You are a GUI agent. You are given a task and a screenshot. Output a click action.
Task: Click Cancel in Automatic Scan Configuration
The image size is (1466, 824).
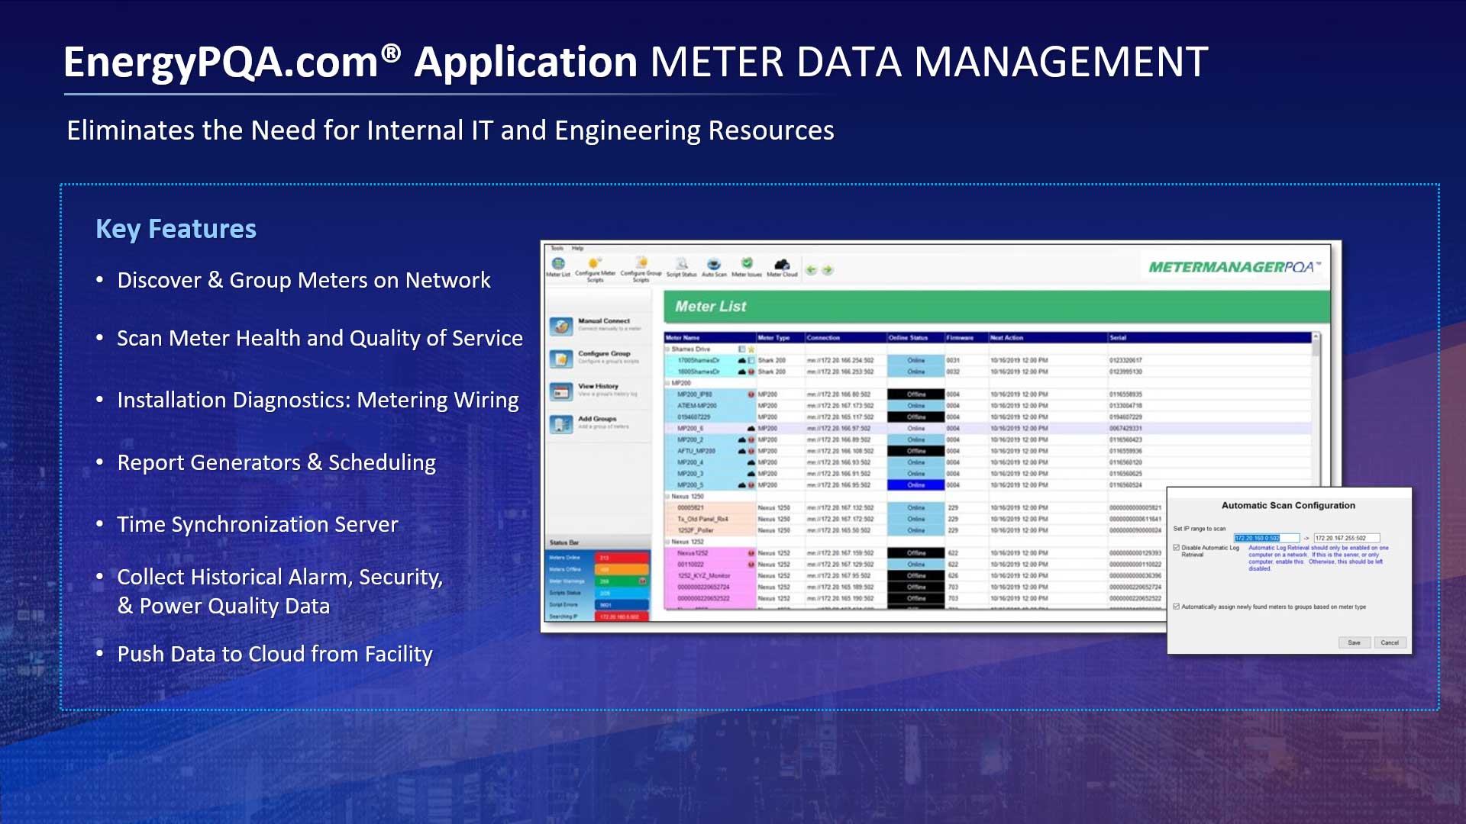coord(1390,643)
